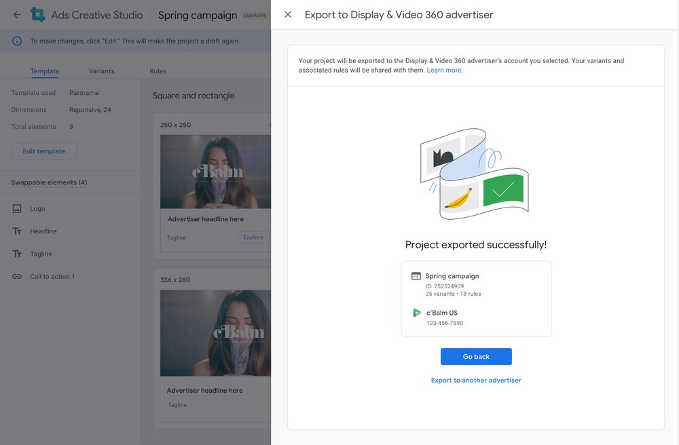Click the back arrow in the top bar

pos(16,14)
